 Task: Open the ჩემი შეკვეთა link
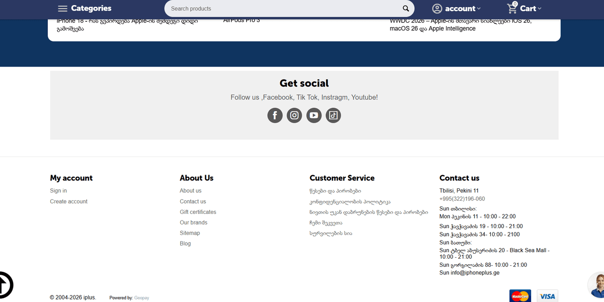(326, 223)
